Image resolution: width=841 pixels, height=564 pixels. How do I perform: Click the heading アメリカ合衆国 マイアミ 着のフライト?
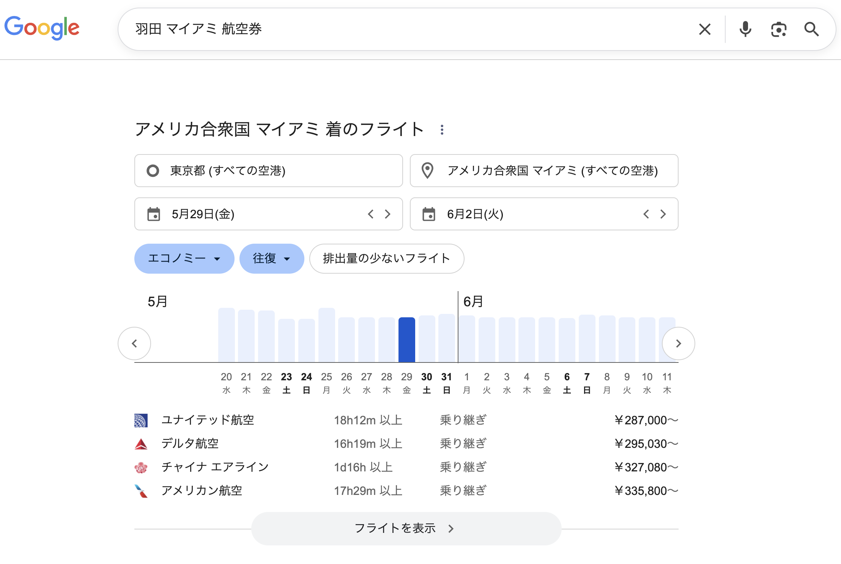280,129
